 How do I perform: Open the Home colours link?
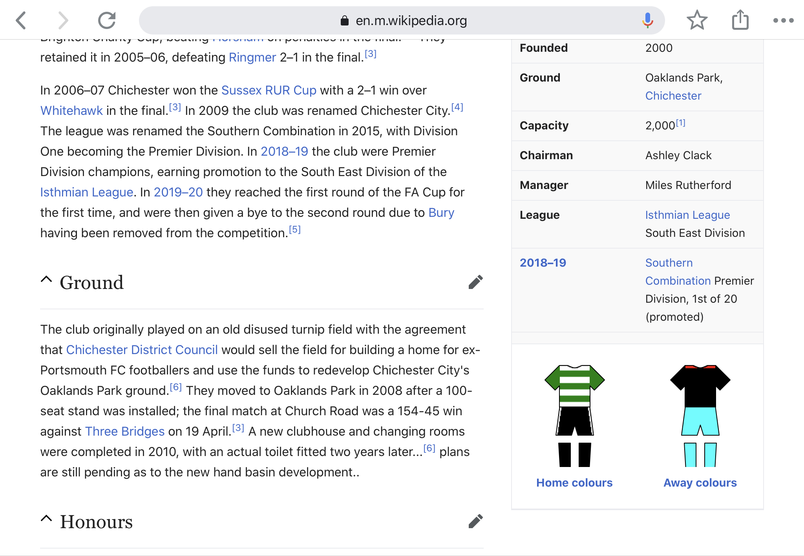(x=574, y=483)
